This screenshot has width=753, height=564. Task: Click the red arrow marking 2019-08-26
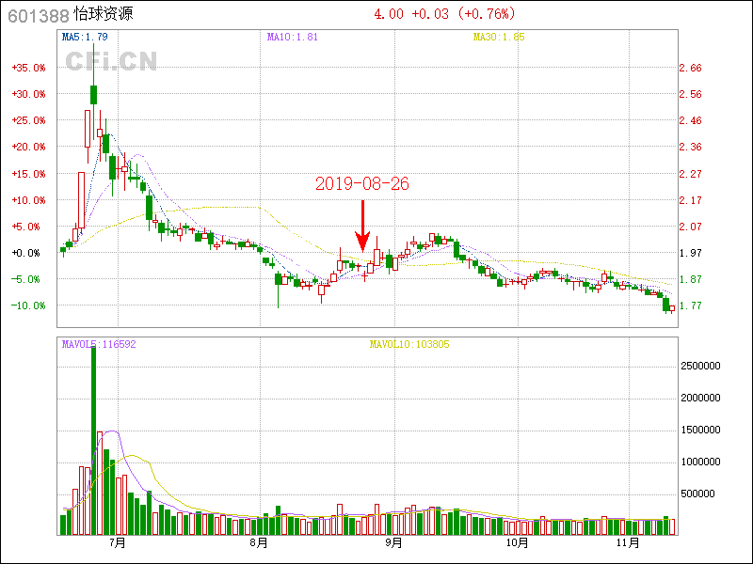click(x=362, y=226)
